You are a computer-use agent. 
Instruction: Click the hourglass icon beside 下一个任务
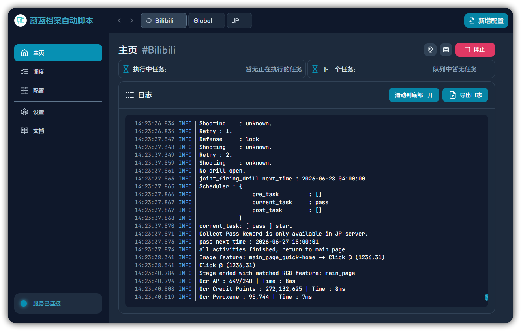(x=315, y=69)
